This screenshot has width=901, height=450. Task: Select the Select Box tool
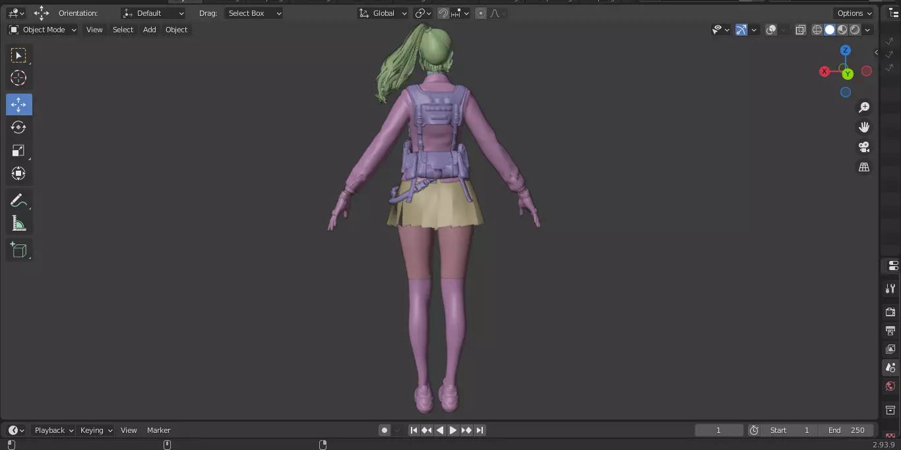[x=18, y=55]
